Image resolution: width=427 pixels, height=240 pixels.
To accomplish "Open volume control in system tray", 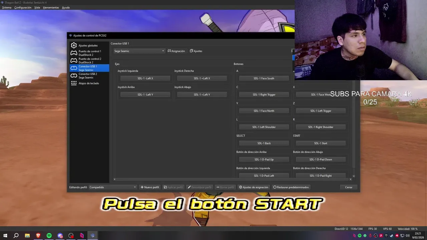I will (408, 236).
